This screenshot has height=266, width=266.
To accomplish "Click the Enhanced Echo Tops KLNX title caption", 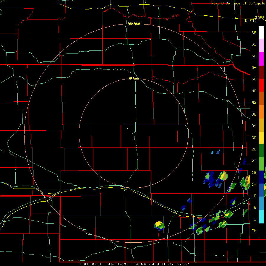I will (x=134, y=264).
